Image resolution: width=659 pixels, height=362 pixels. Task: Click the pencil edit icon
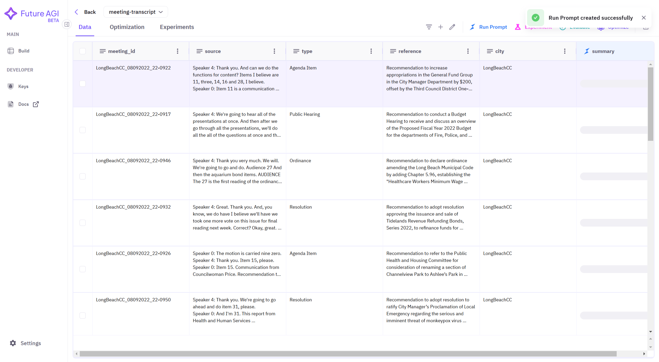452,27
